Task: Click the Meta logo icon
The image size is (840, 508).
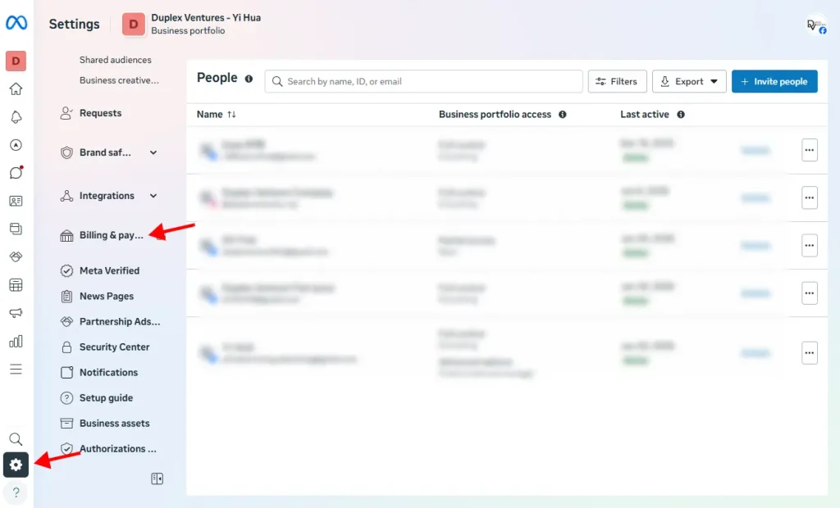Action: coord(16,24)
